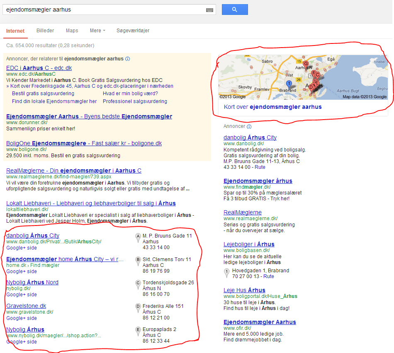Click the blue magnifier search button
394x353 pixels.
[x=235, y=10]
